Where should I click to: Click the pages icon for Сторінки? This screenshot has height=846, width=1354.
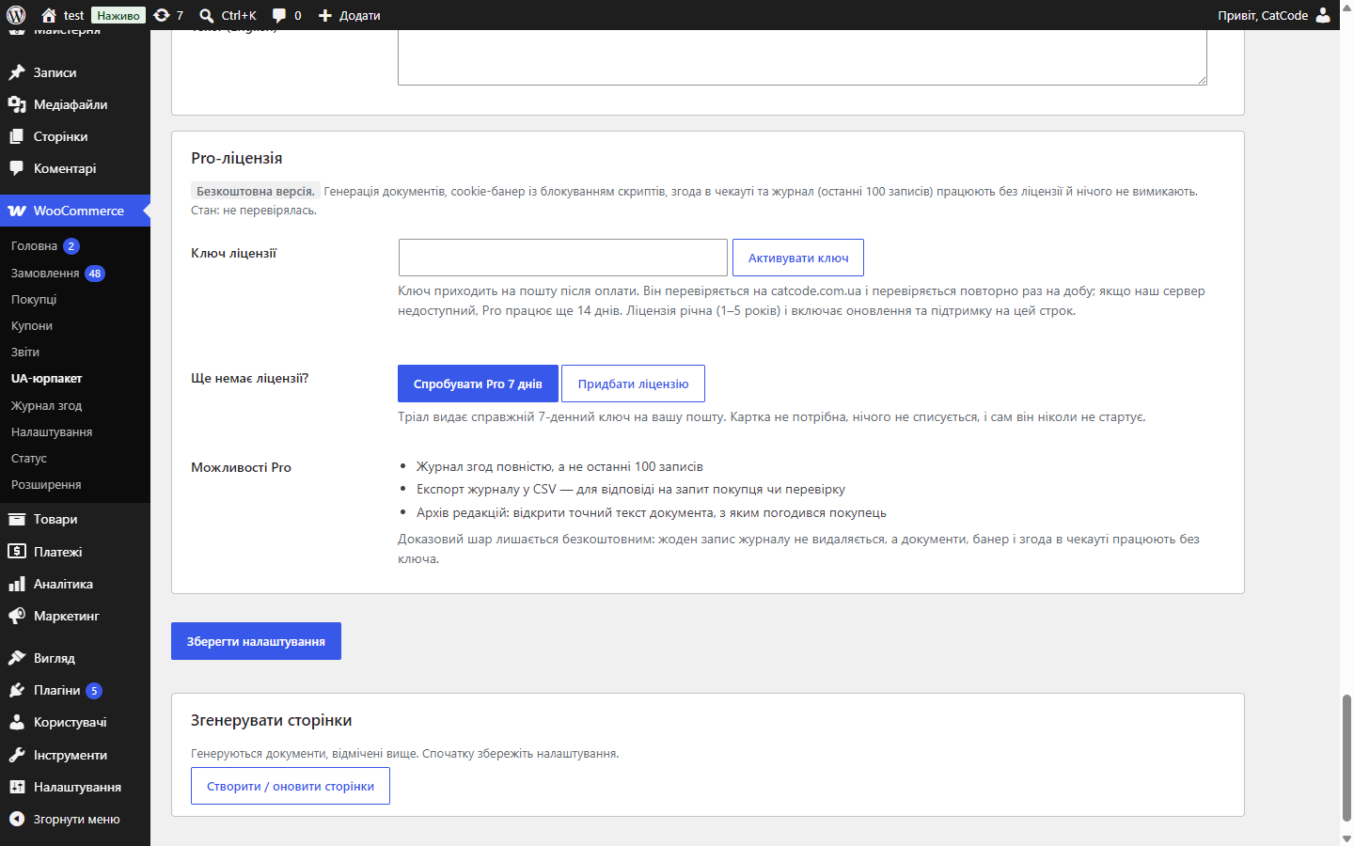(17, 136)
